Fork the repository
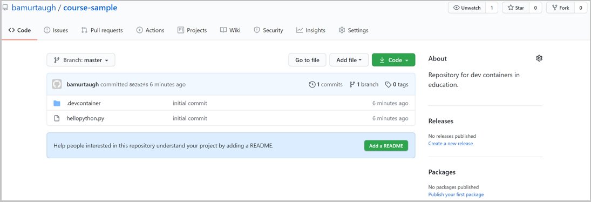 coord(560,8)
